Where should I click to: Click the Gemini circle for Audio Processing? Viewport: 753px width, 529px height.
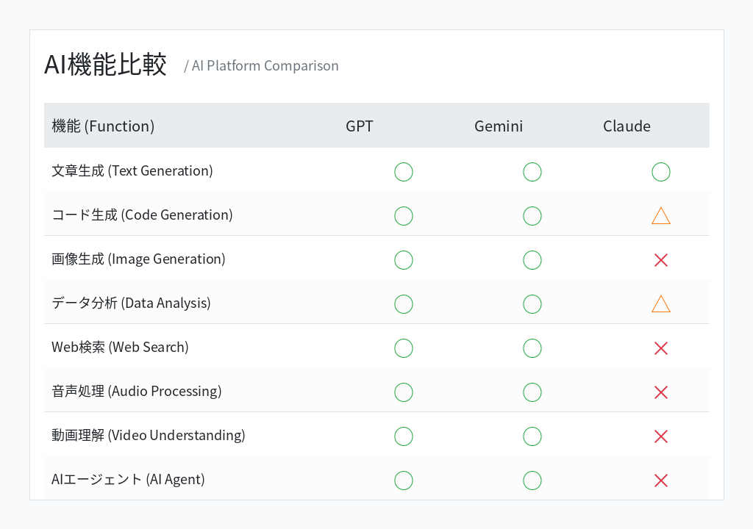pyautogui.click(x=532, y=392)
